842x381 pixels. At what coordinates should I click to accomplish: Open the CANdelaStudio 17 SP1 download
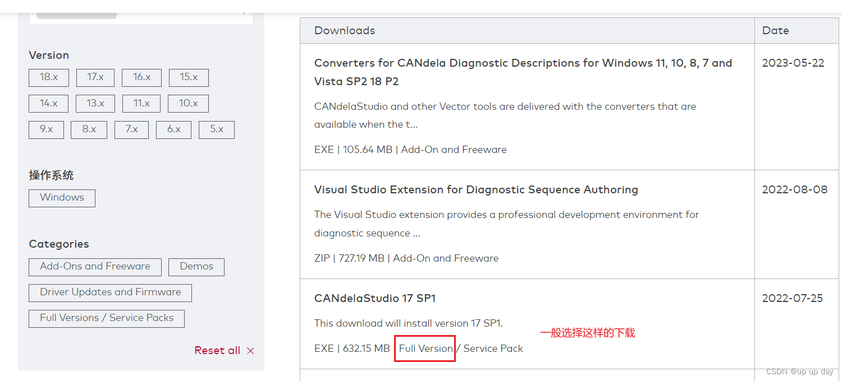pyautogui.click(x=375, y=299)
